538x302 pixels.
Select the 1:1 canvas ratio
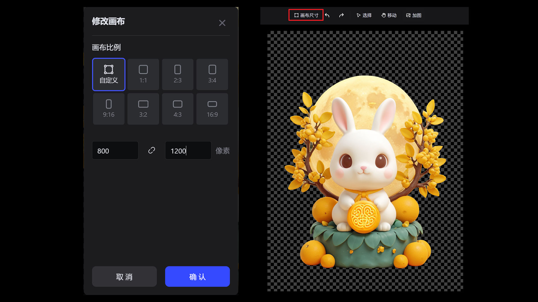click(x=143, y=74)
